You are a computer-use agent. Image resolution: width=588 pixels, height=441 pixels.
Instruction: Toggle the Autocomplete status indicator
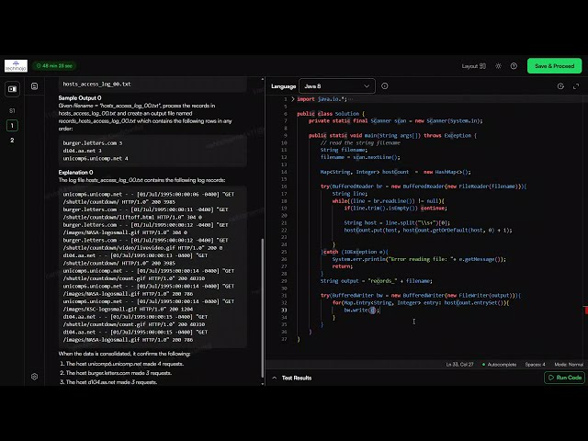(499, 364)
